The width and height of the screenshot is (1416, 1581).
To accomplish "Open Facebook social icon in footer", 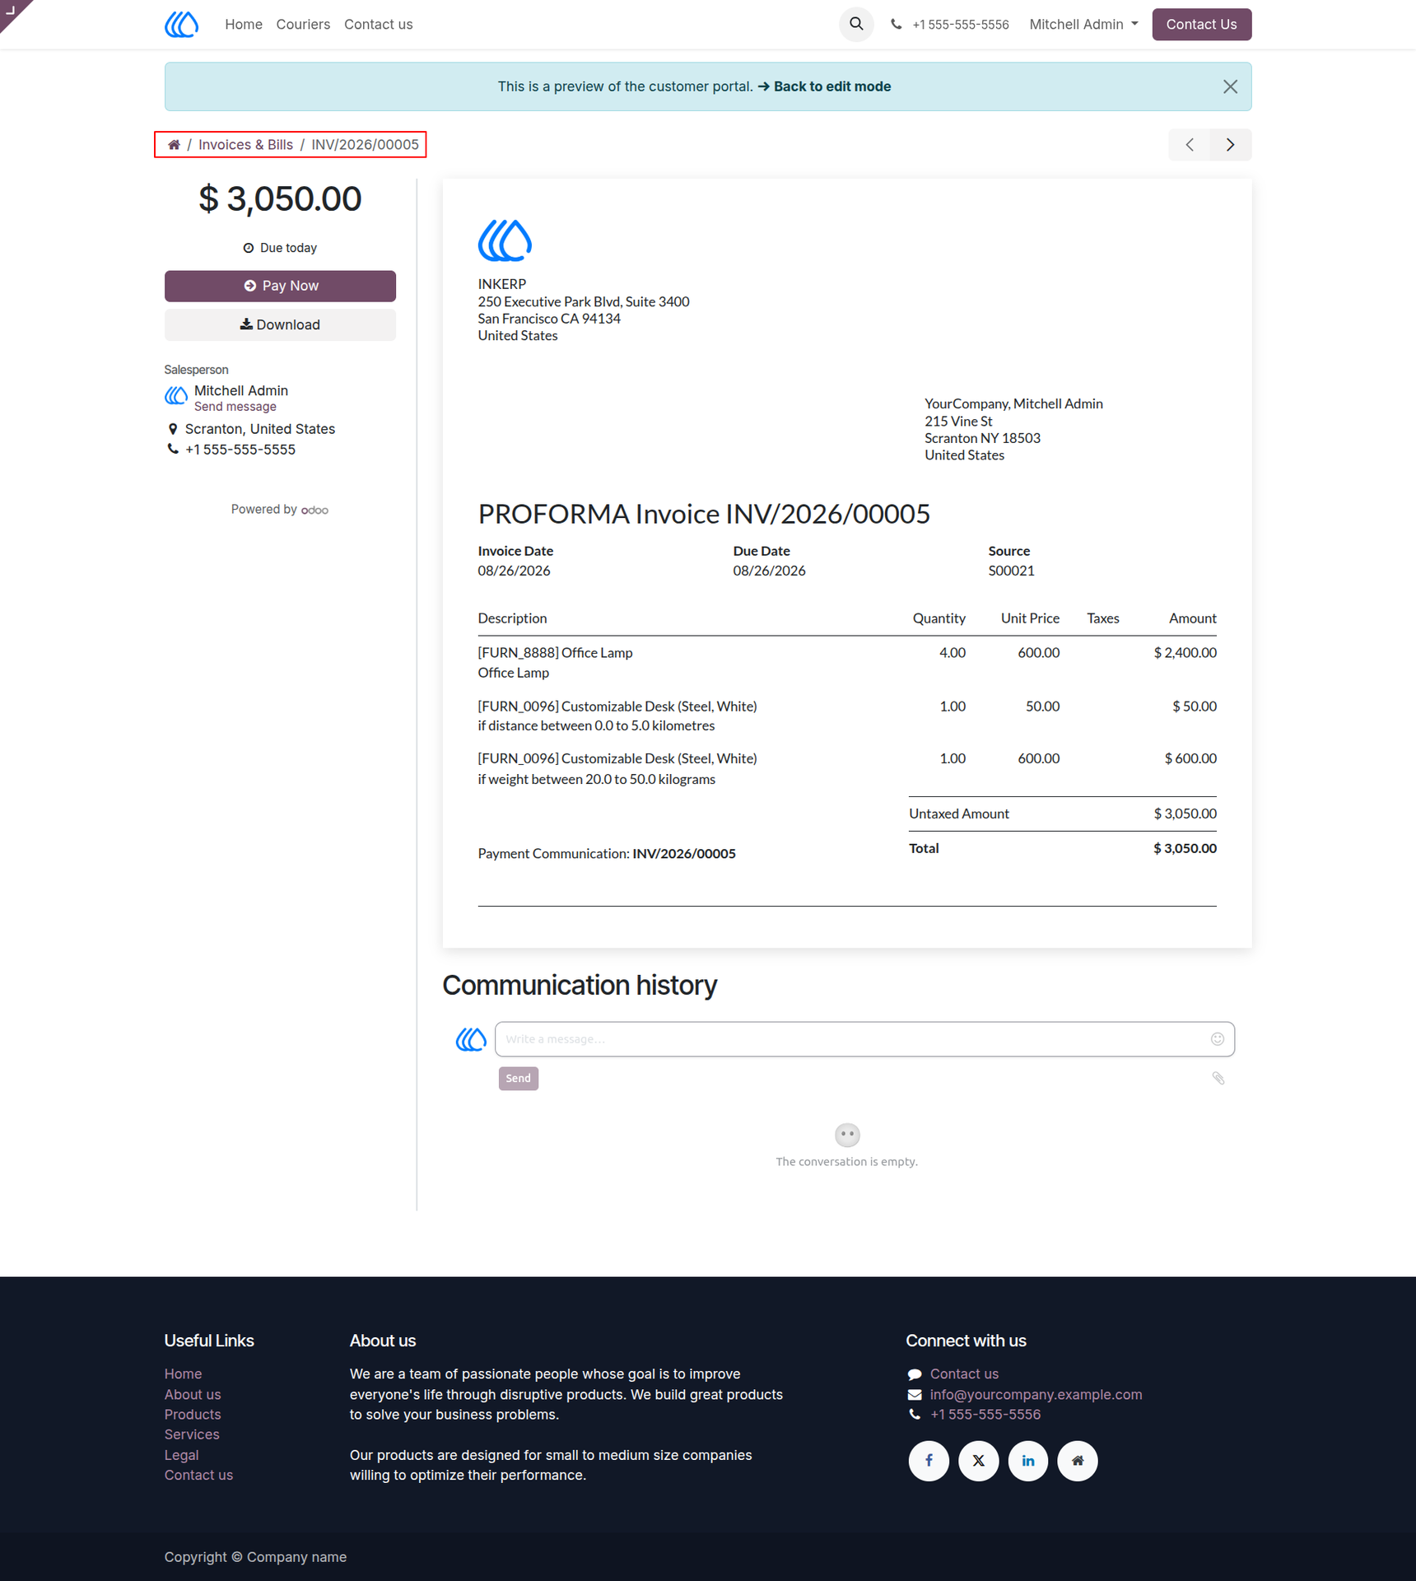I will (x=929, y=1461).
